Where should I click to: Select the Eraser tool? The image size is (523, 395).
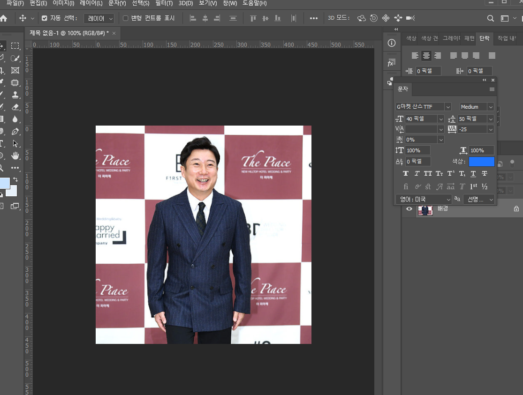[15, 107]
